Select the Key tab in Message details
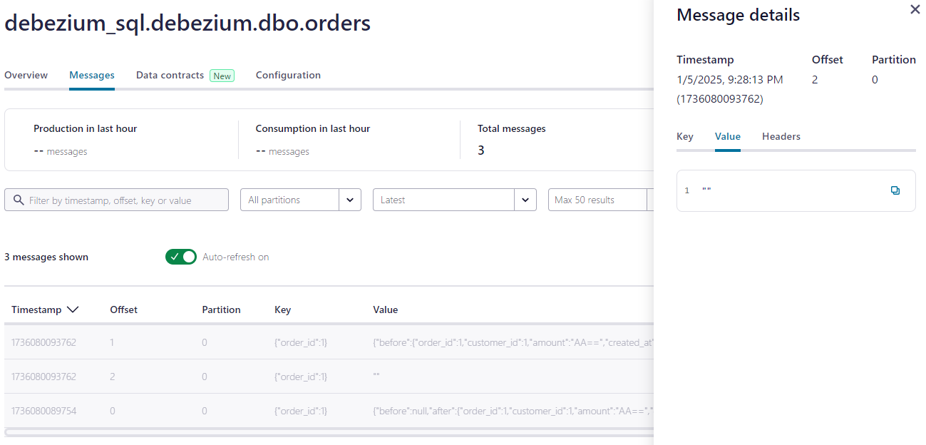The width and height of the screenshot is (926, 445). point(685,136)
